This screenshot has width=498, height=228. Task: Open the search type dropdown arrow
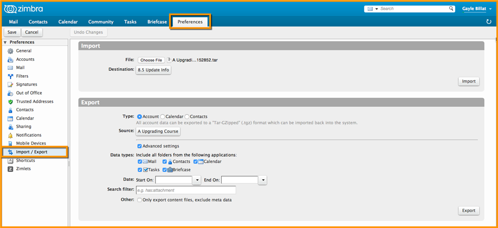tap(377, 9)
